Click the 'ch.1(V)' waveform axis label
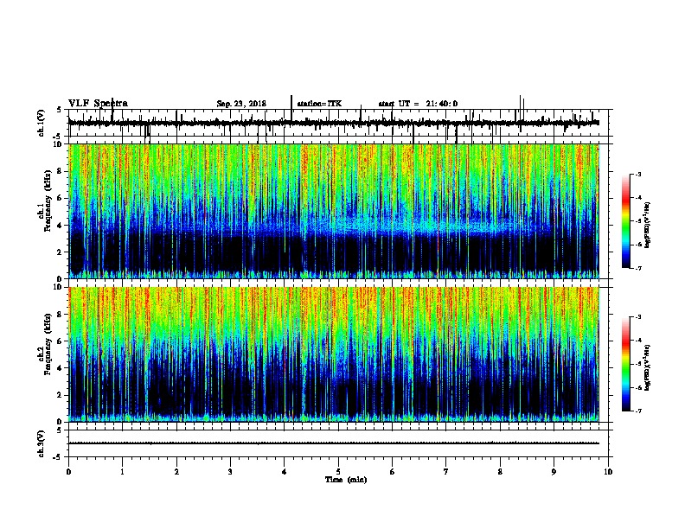 42,123
